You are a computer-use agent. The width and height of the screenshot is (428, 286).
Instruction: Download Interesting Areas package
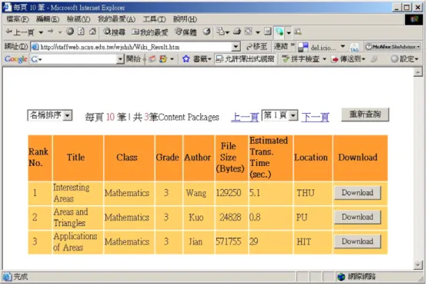tap(357, 193)
